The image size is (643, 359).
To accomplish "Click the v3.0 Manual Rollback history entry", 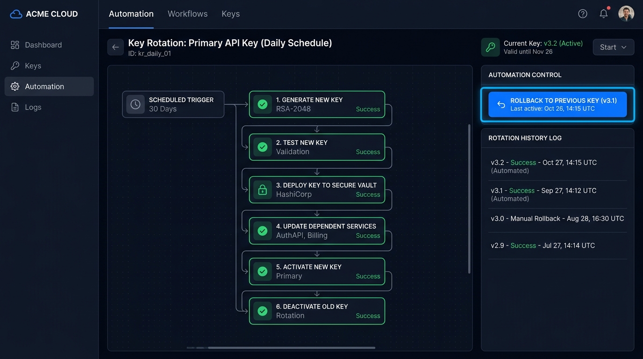I will pyautogui.click(x=557, y=219).
